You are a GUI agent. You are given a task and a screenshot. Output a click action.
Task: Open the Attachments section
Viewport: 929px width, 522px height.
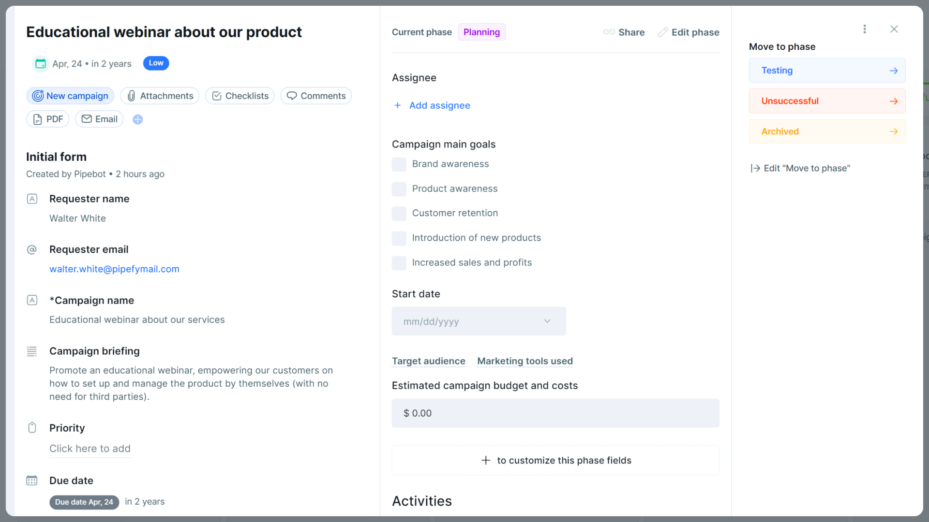(160, 96)
